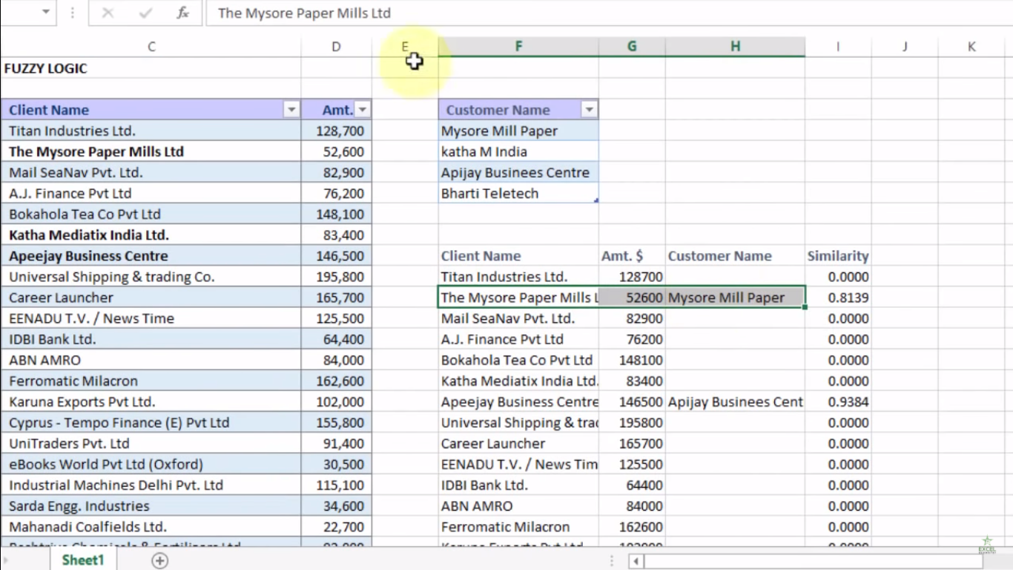Select bold Katha Mediatix India Ltd. cell
The height and width of the screenshot is (570, 1013).
point(151,235)
